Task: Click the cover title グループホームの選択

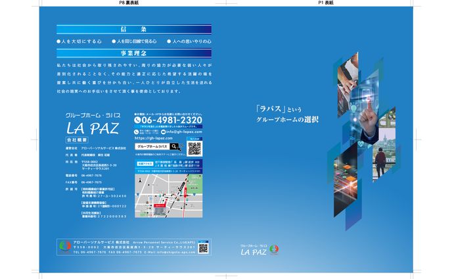Action: coord(287,119)
